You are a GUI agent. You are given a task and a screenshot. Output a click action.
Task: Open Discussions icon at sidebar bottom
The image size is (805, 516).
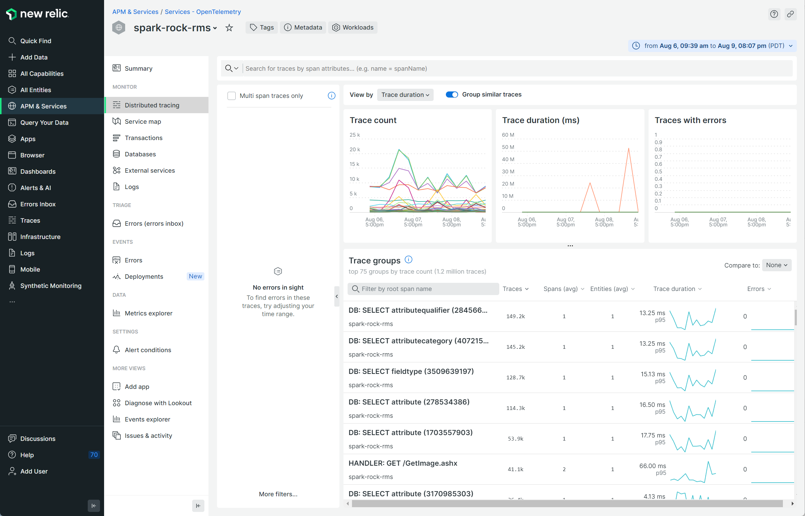(x=12, y=438)
